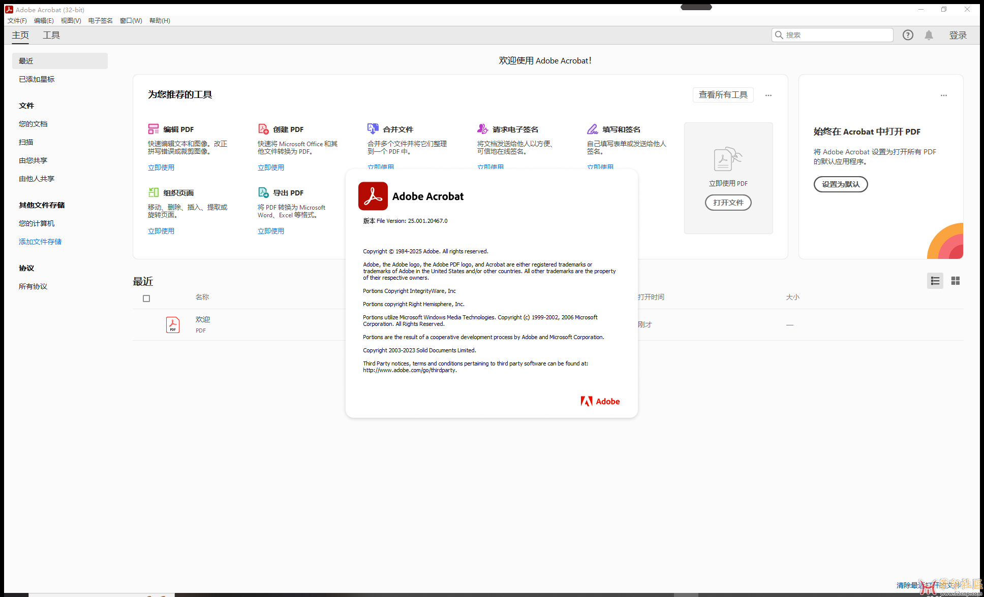
Task: Click the search magnifier icon
Action: (779, 35)
